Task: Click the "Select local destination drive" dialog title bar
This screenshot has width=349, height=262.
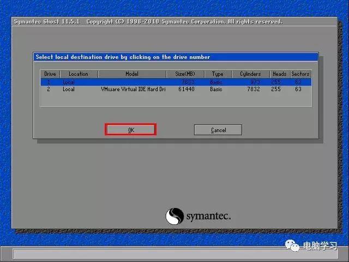Action: pos(174,57)
